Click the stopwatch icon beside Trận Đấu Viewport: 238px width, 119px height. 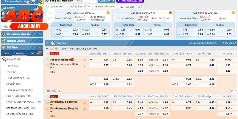coord(53,43)
